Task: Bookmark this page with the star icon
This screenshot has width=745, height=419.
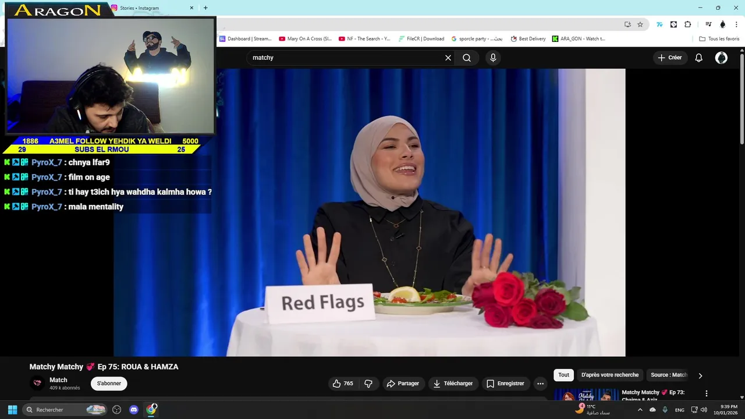Action: pyautogui.click(x=640, y=24)
